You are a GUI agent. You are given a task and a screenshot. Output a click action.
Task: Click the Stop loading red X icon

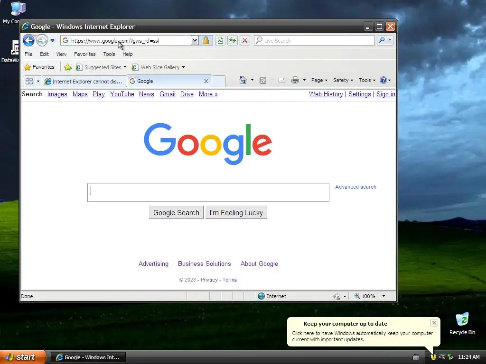tap(245, 40)
